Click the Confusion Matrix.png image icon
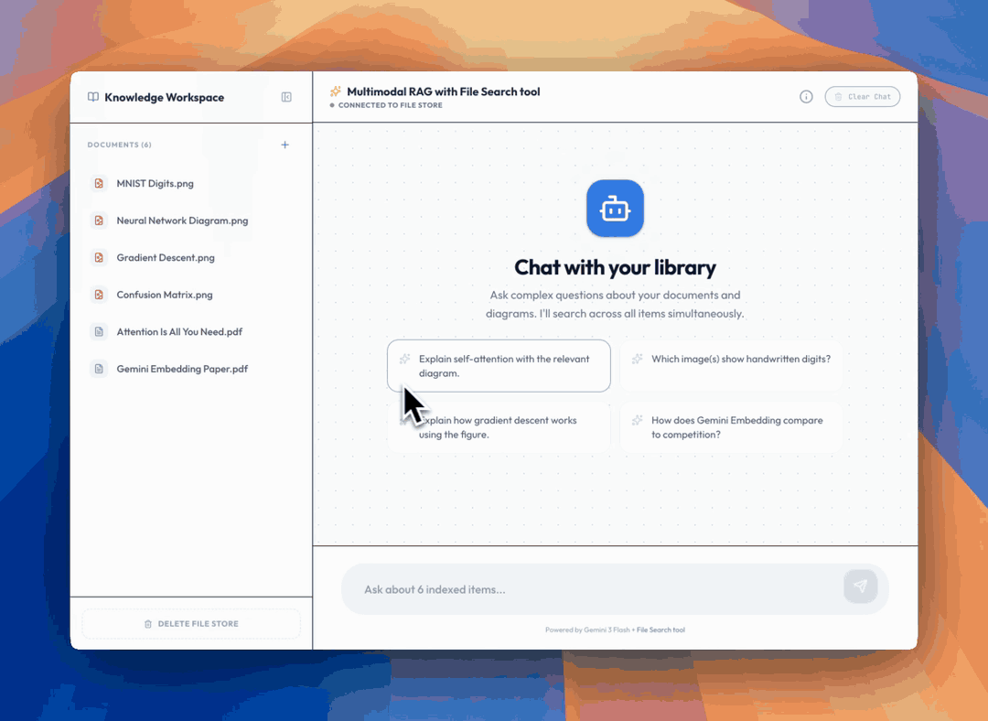Image resolution: width=988 pixels, height=721 pixels. coord(99,295)
